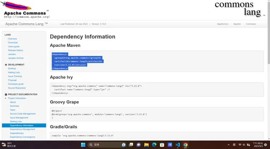Open the Download link
Image resolution: width=270 pixels, height=149 pixels.
[13, 42]
